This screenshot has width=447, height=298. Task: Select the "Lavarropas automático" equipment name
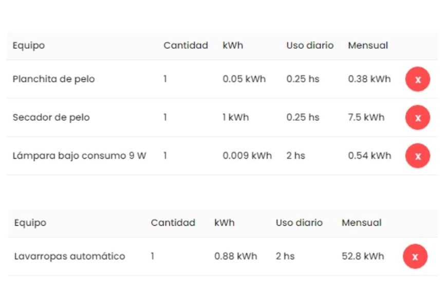pyautogui.click(x=69, y=256)
